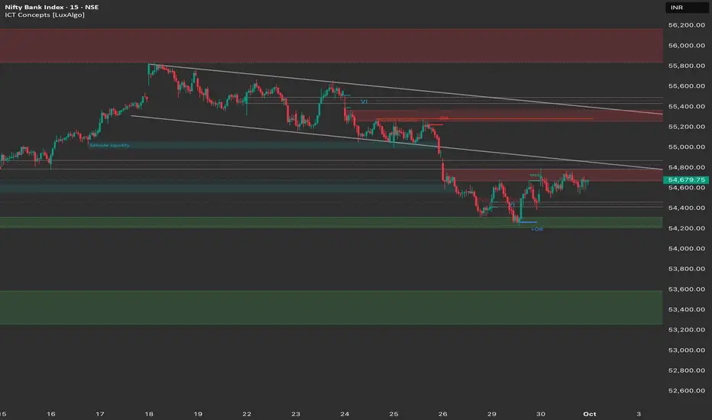
Task: Select date 26 on the time axis
Action: tap(444, 413)
